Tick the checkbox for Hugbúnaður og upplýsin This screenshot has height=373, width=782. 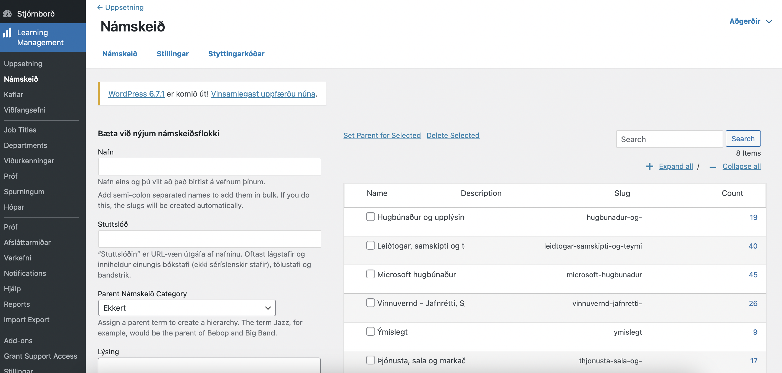370,217
